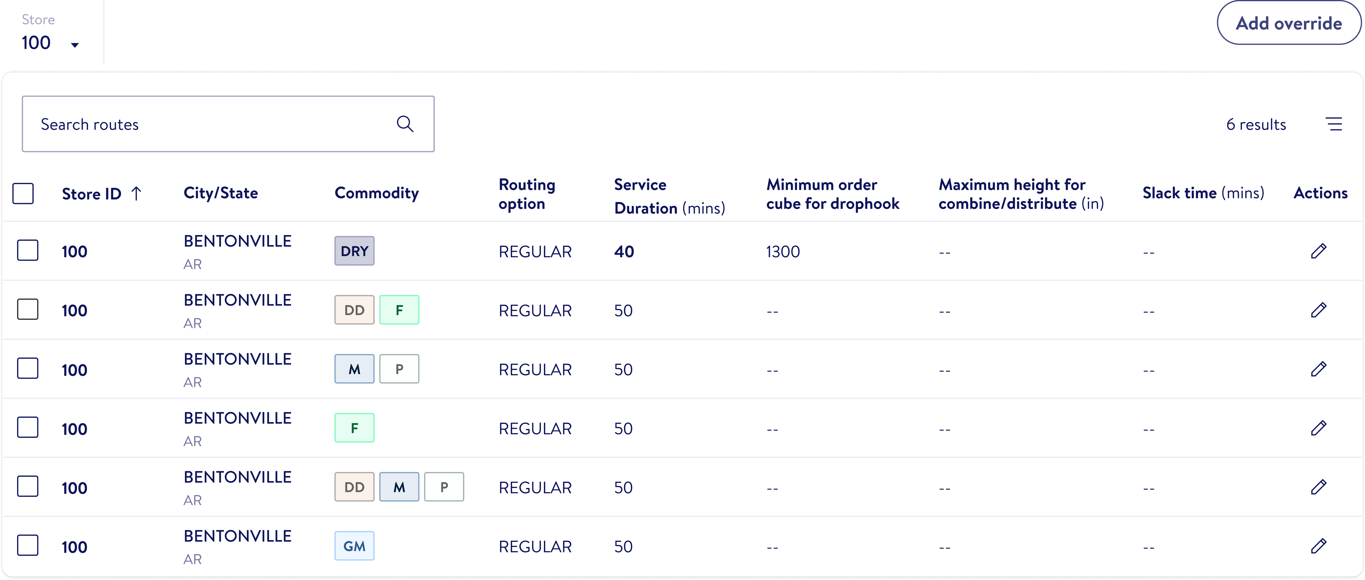The image size is (1365, 580).
Task: Edit the DD M P commodity row
Action: pos(1318,487)
